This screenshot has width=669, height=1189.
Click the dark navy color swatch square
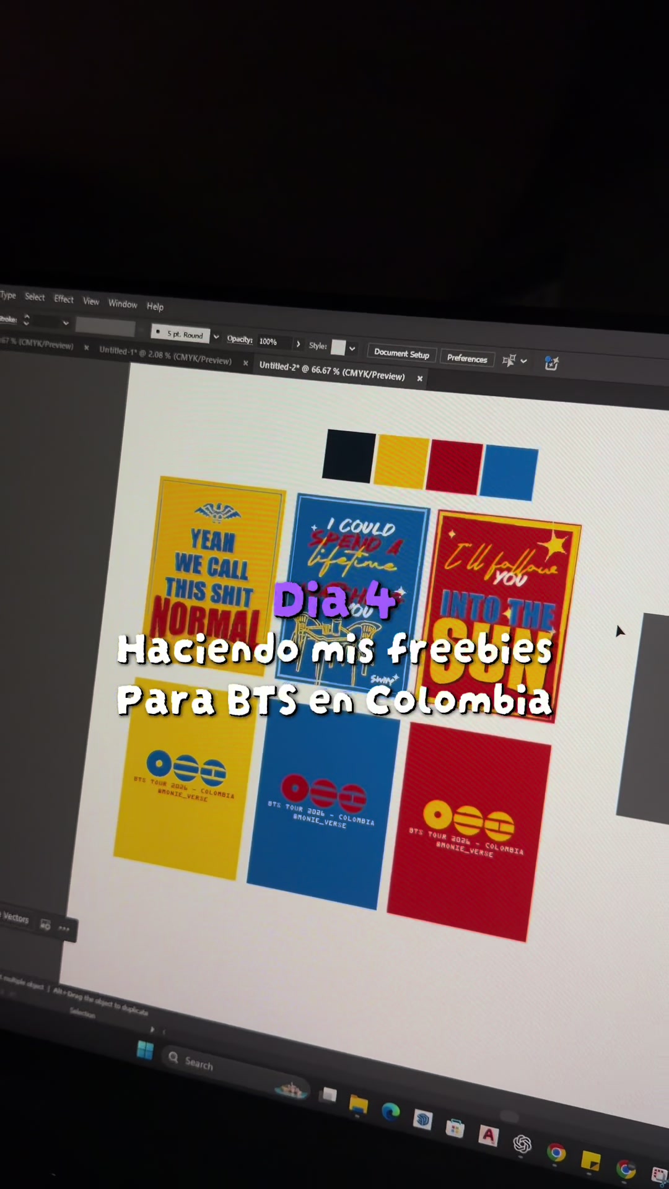tap(349, 456)
